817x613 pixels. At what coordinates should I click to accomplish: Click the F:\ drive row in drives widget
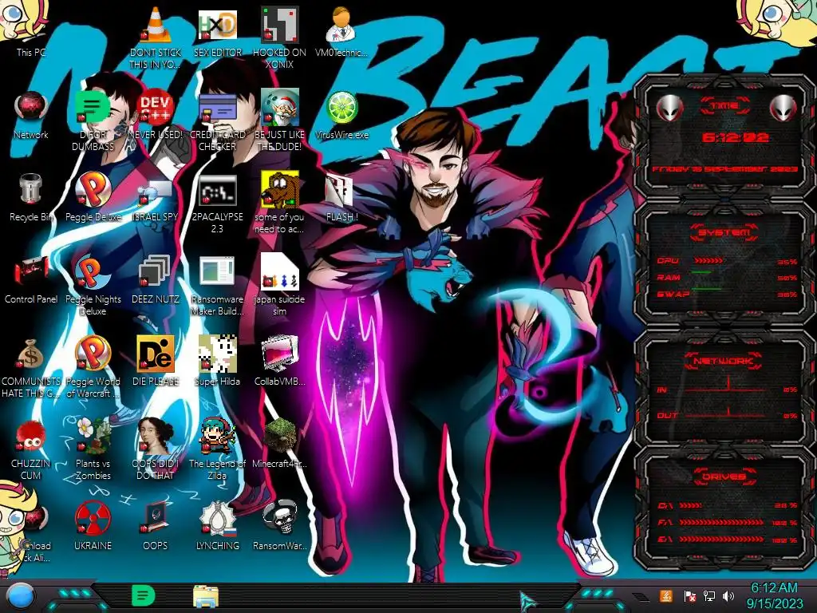coord(728,522)
